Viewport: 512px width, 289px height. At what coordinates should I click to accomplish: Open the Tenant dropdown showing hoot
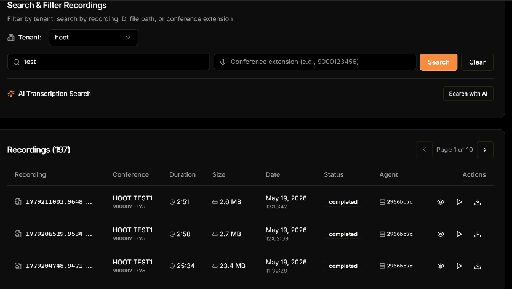click(94, 38)
